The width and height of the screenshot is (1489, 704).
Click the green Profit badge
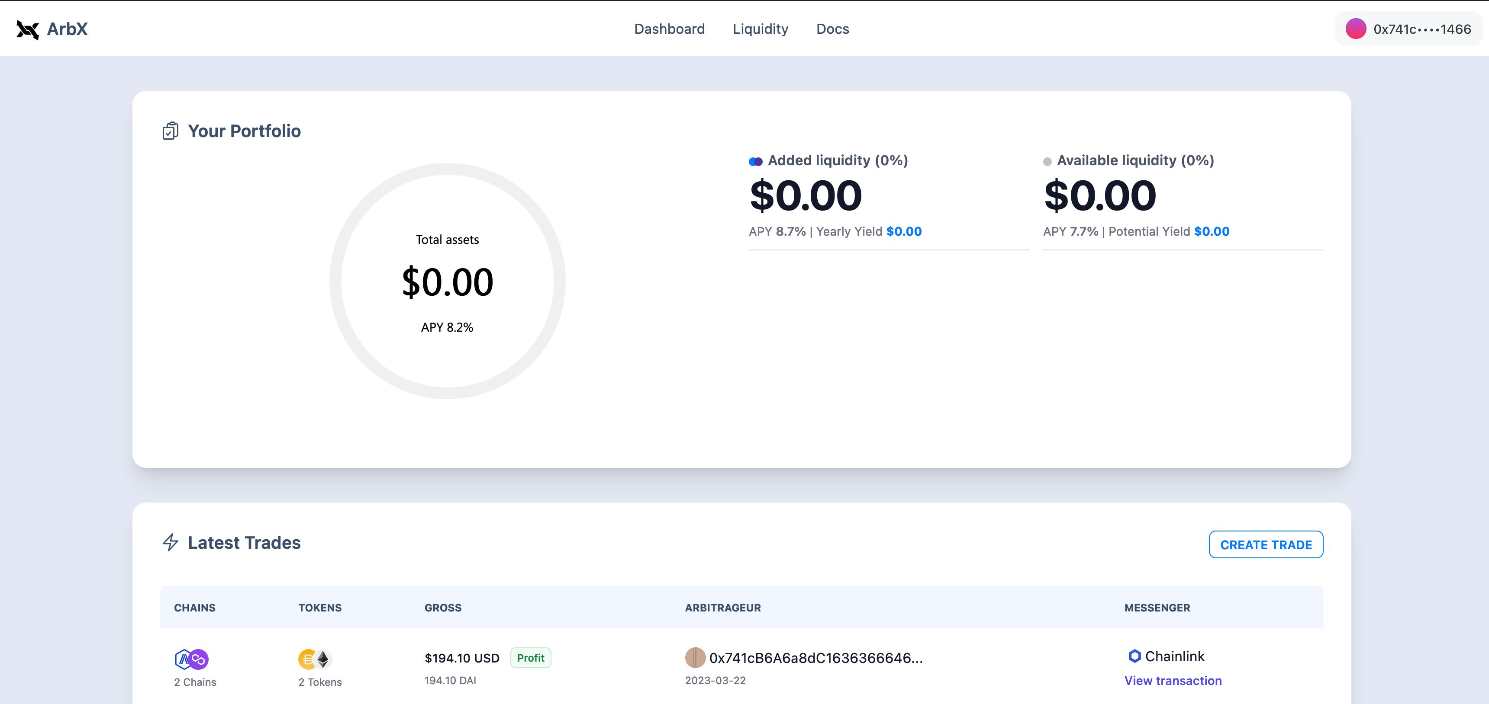pyautogui.click(x=531, y=658)
